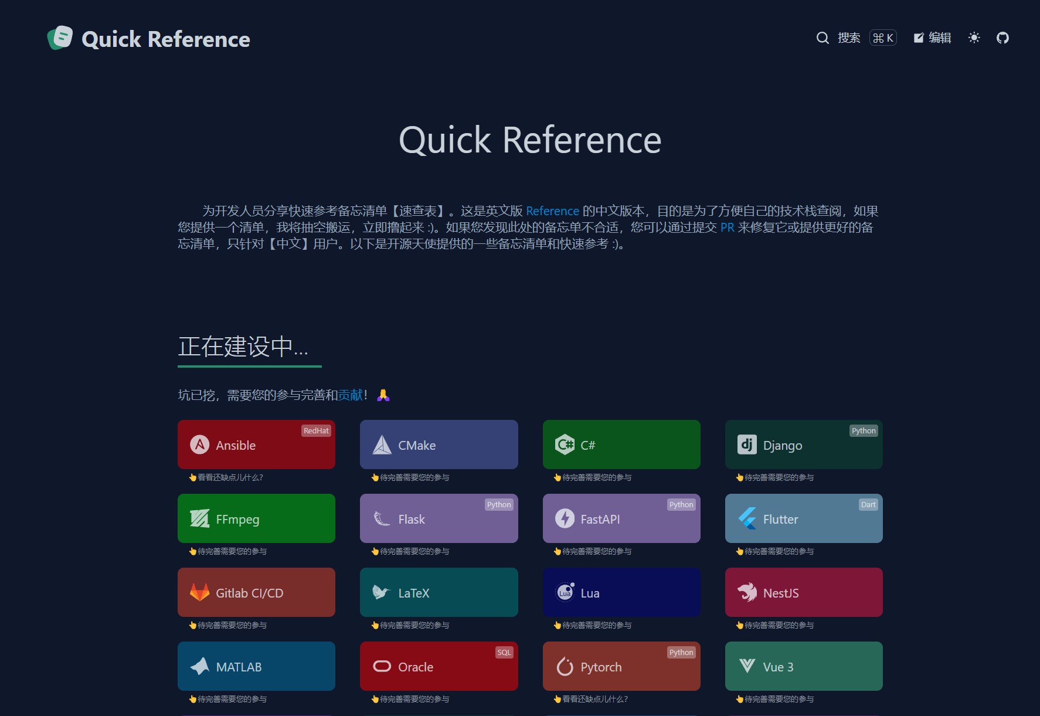Click the 搜索 search label
Screen dimensions: 1040x716
[x=849, y=38]
